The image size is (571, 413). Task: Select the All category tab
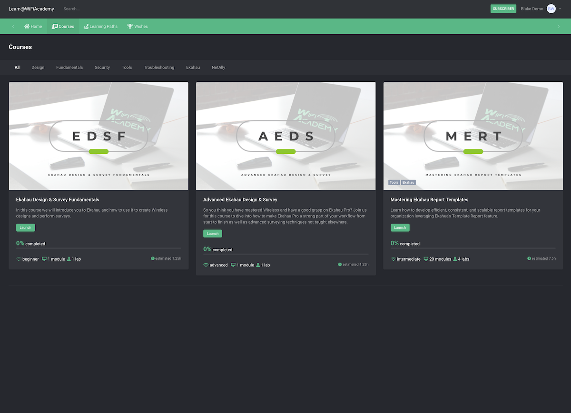17,68
